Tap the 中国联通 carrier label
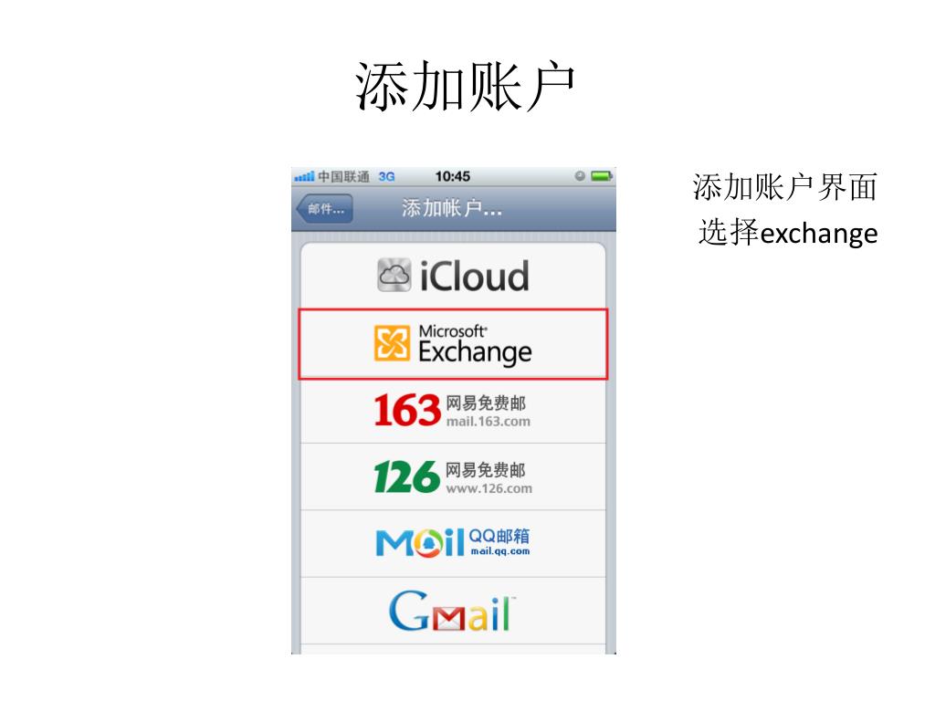Viewport: 935px width, 701px height. [343, 176]
